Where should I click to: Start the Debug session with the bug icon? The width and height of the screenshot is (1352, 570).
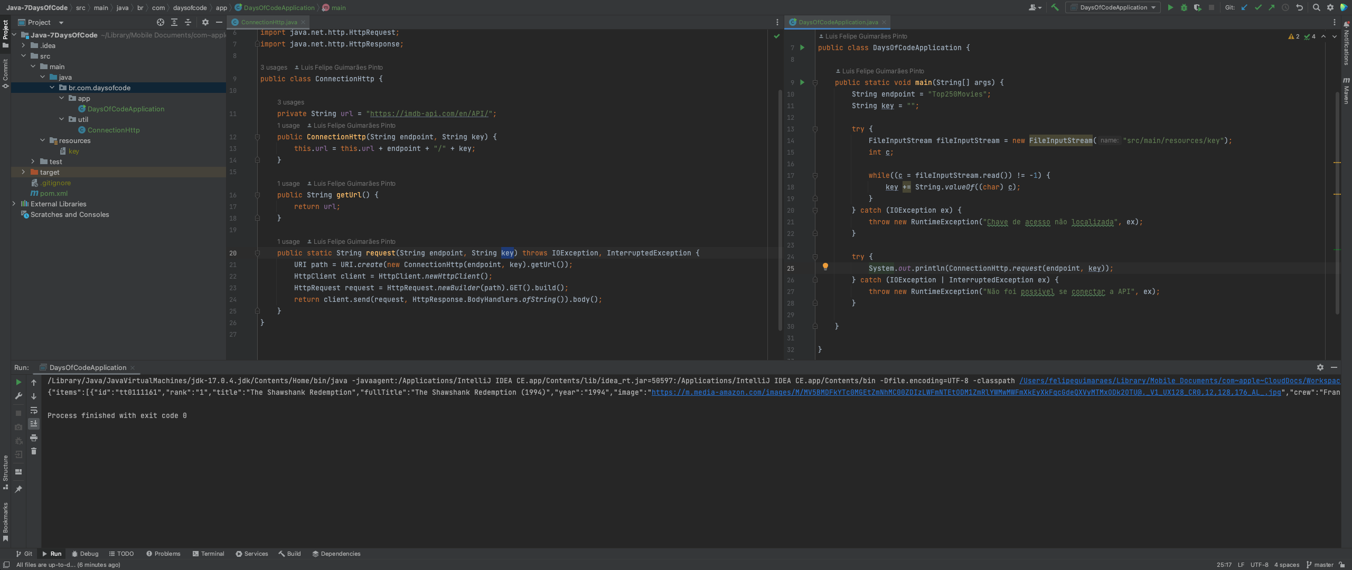[1184, 7]
